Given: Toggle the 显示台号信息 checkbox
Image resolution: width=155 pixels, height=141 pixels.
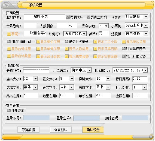Looking at the screenshot, I should [x=9, y=49].
